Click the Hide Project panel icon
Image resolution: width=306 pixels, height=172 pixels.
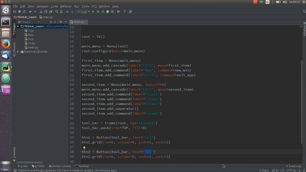pyautogui.click(x=66, y=22)
